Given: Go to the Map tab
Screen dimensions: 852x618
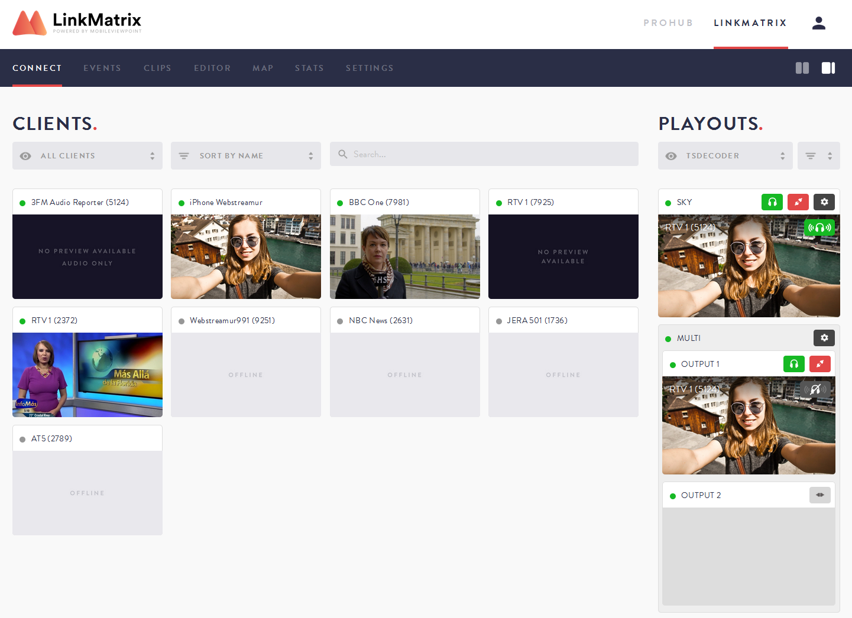Looking at the screenshot, I should 263,68.
